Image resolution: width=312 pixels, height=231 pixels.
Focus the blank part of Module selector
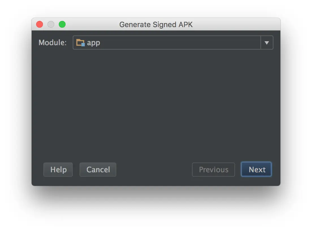pyautogui.click(x=179, y=43)
